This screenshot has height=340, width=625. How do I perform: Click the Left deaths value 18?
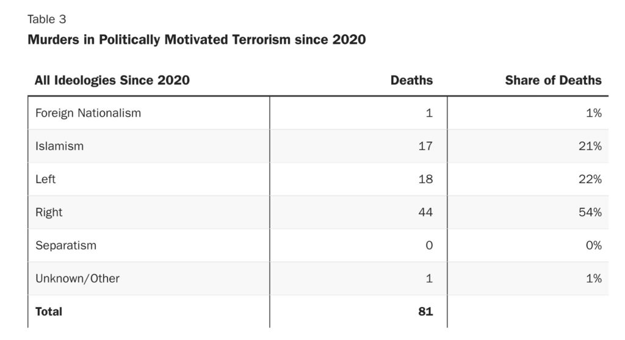coord(425,179)
